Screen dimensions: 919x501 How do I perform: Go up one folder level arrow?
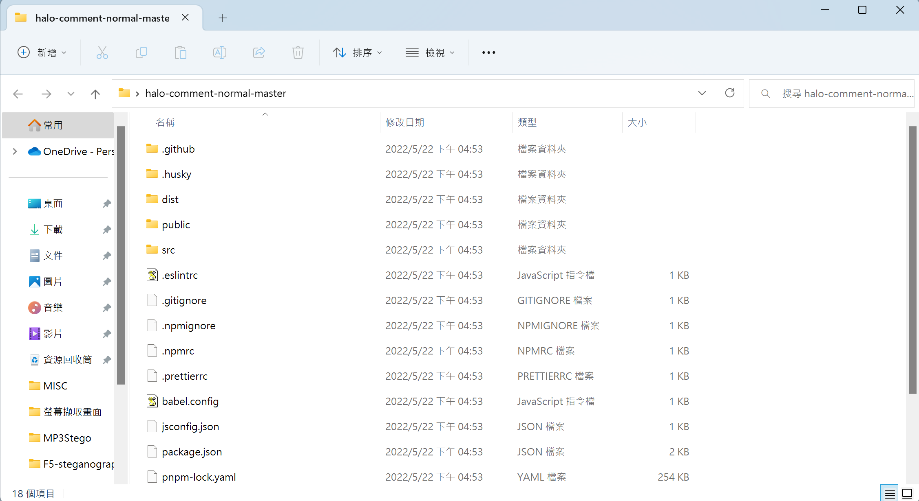(x=95, y=94)
